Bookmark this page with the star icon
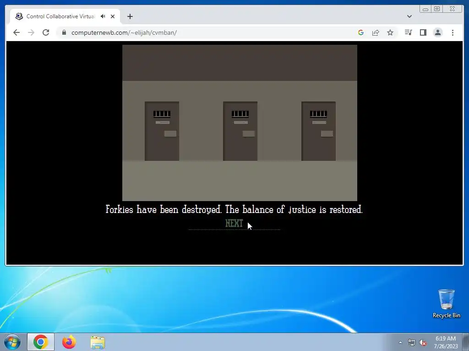469x351 pixels. click(390, 32)
